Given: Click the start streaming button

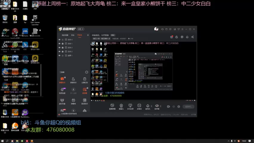Looking at the screenshot, I should (x=188, y=106).
